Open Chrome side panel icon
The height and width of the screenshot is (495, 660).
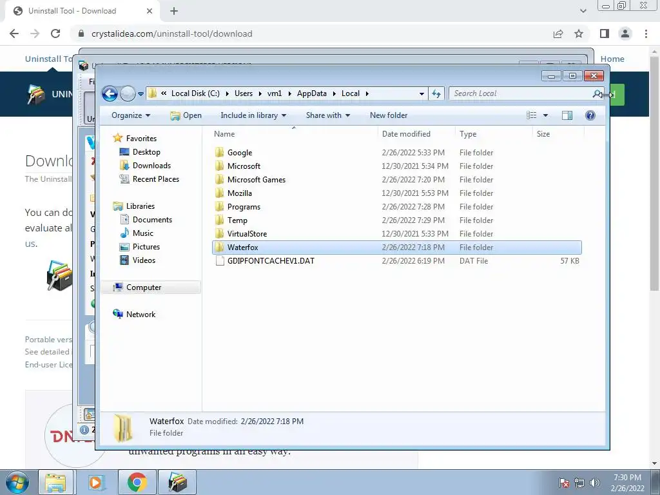tap(605, 34)
